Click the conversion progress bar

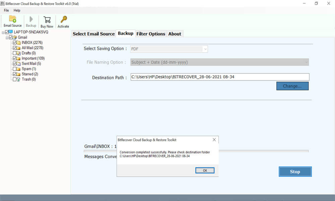click(x=263, y=151)
